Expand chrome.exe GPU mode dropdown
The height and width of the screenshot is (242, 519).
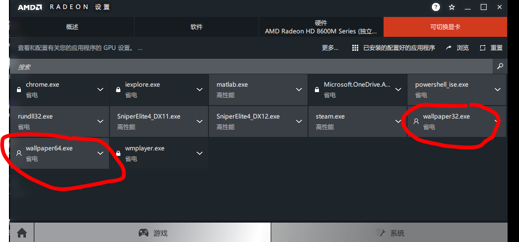(x=101, y=90)
